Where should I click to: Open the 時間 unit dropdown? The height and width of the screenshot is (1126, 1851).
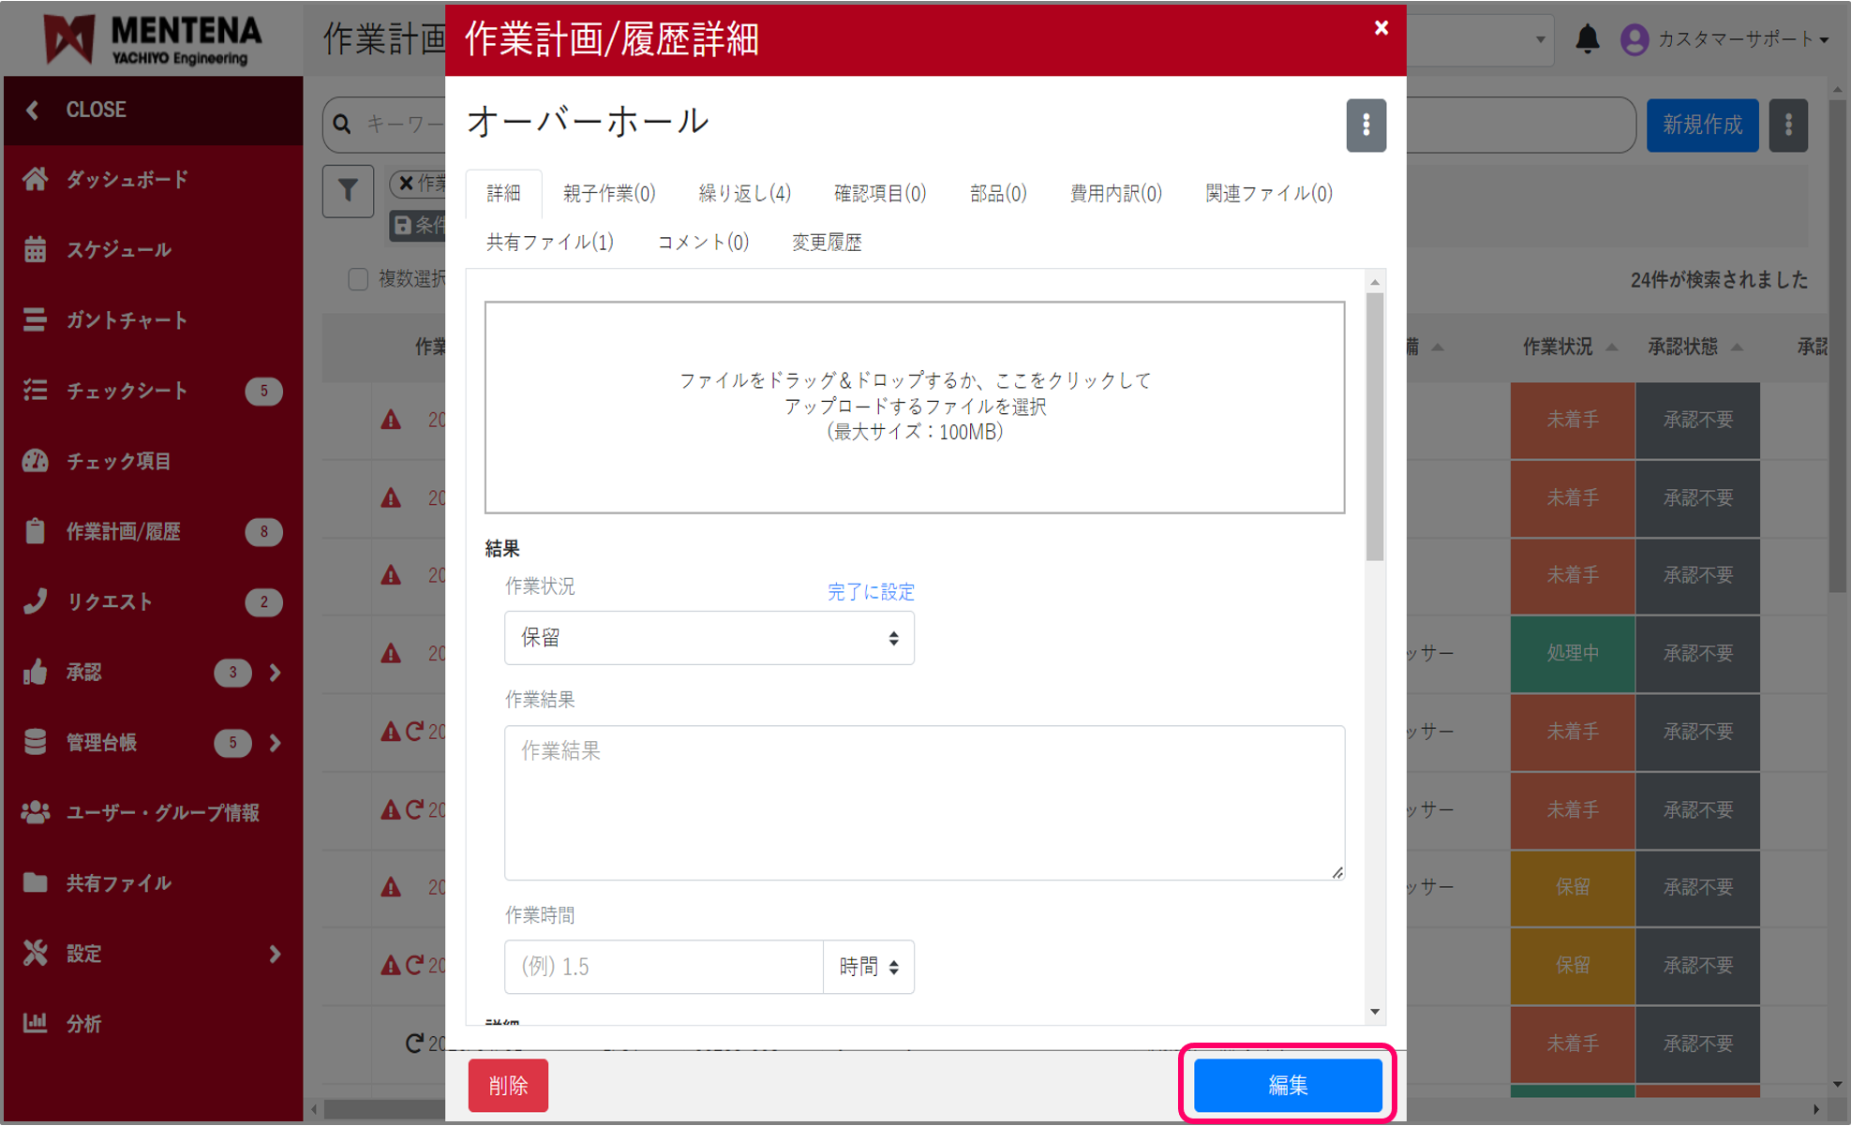click(868, 967)
